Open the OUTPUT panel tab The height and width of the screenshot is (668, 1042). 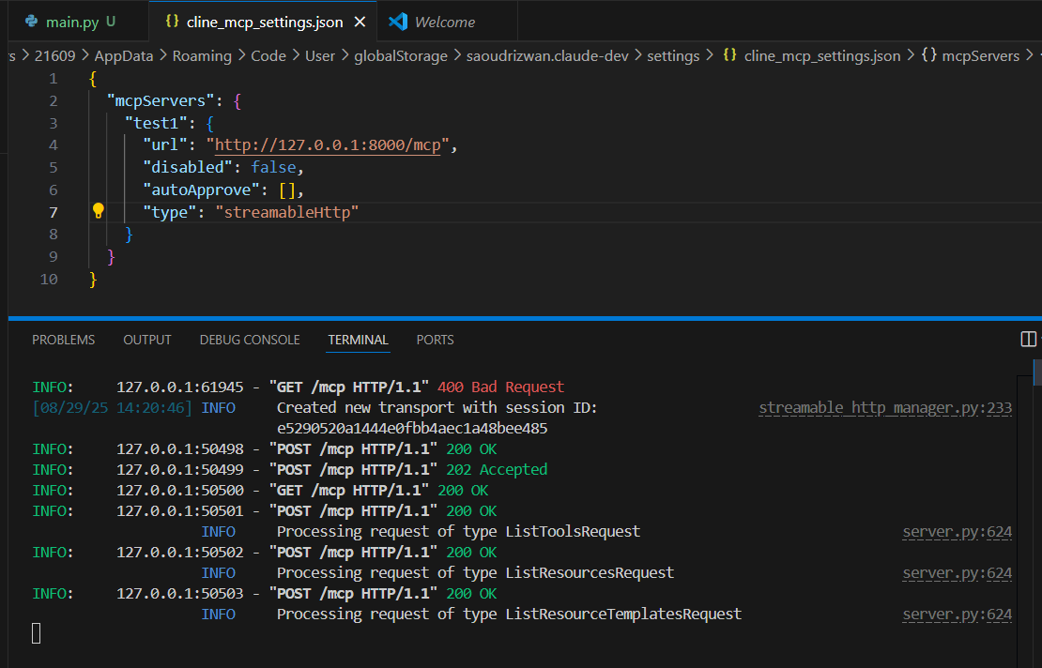[146, 340]
